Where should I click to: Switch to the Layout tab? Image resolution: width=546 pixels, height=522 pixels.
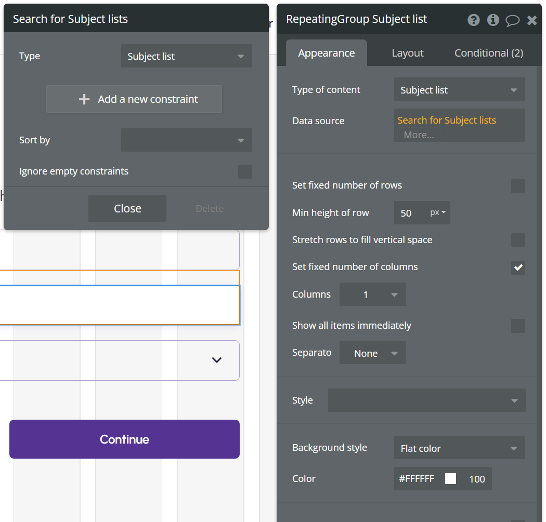pos(408,53)
